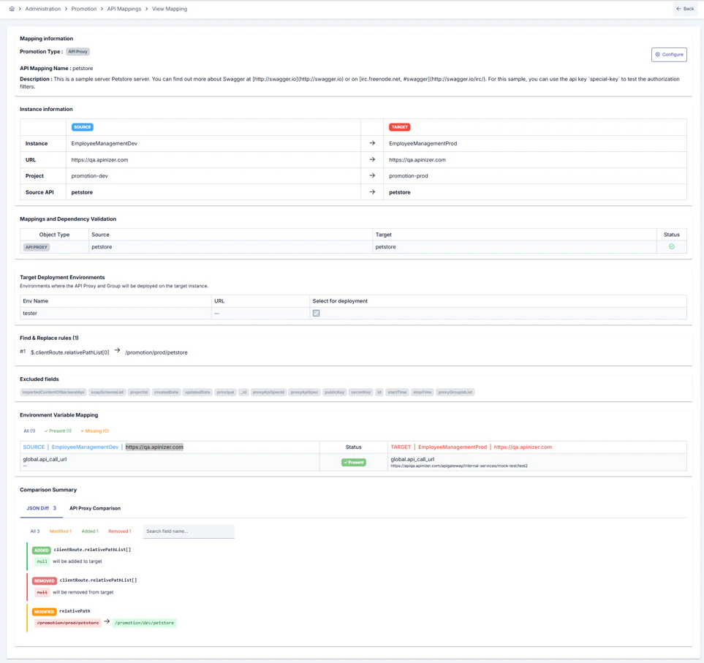Click green check status icon for petstore
The height and width of the screenshot is (663, 704).
coord(672,246)
